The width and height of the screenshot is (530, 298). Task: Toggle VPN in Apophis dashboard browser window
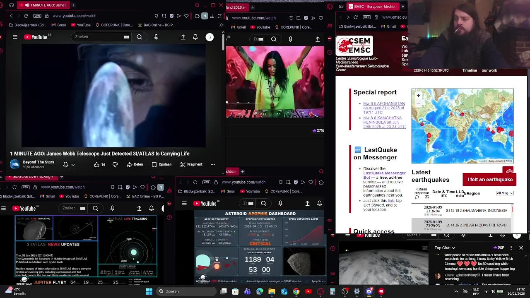(x=206, y=182)
